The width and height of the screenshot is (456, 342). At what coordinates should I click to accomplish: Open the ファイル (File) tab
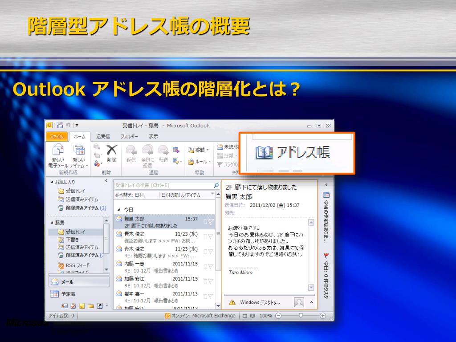[x=57, y=136]
